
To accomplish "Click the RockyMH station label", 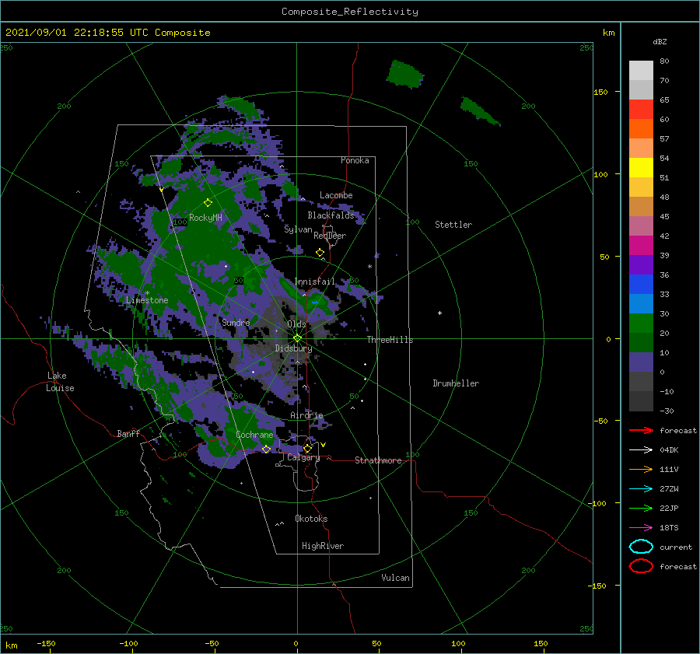I will (x=205, y=218).
